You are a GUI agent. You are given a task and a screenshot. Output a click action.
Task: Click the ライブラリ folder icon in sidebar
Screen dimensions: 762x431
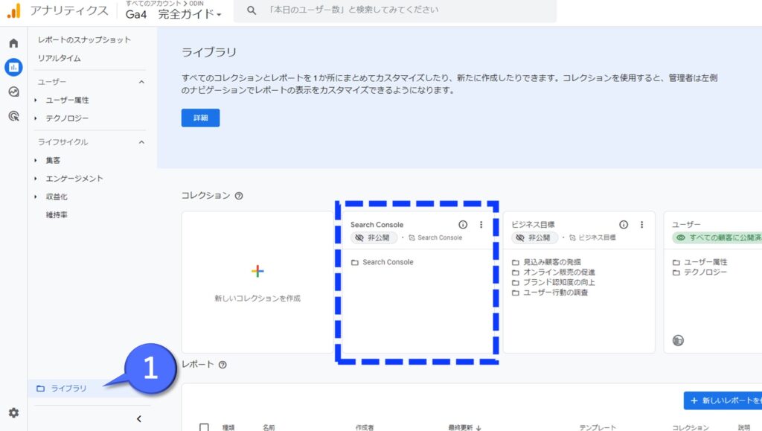click(x=41, y=389)
